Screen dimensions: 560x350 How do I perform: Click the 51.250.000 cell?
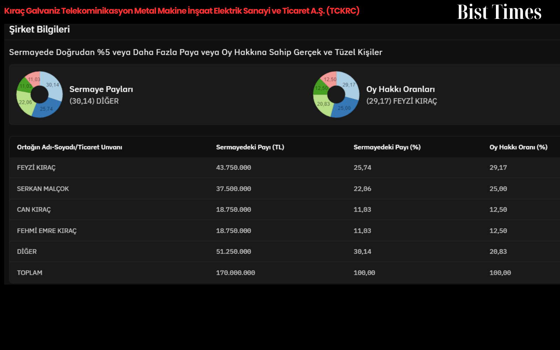[233, 252]
